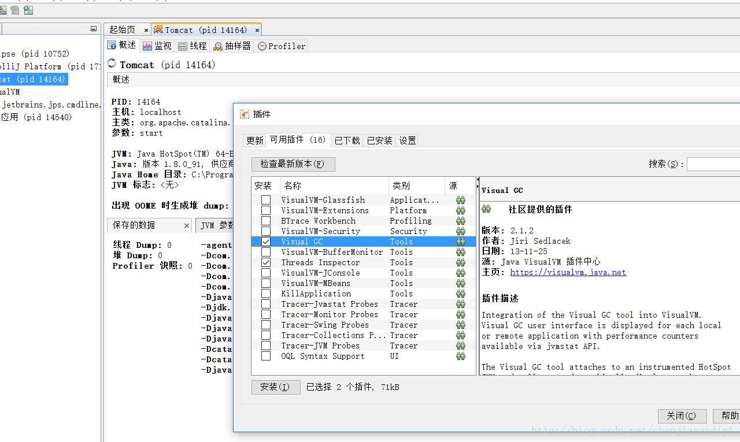
Task: Switch to the 更新 tab
Action: tap(254, 140)
